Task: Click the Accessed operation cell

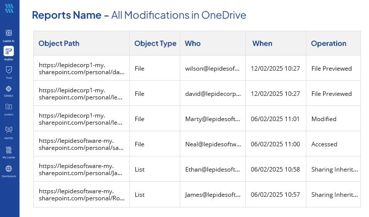Action: 324,144
